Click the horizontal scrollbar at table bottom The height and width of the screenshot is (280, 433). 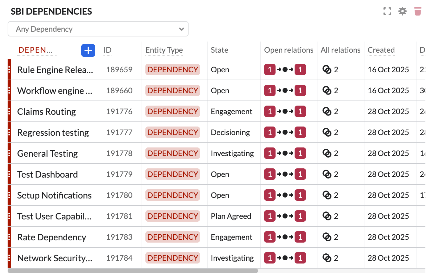point(133,271)
